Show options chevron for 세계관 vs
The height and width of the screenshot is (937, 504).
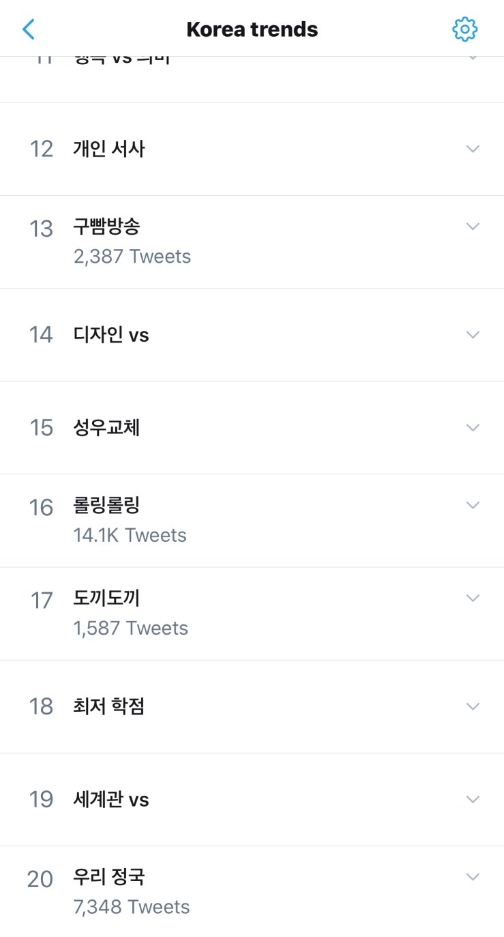[473, 798]
